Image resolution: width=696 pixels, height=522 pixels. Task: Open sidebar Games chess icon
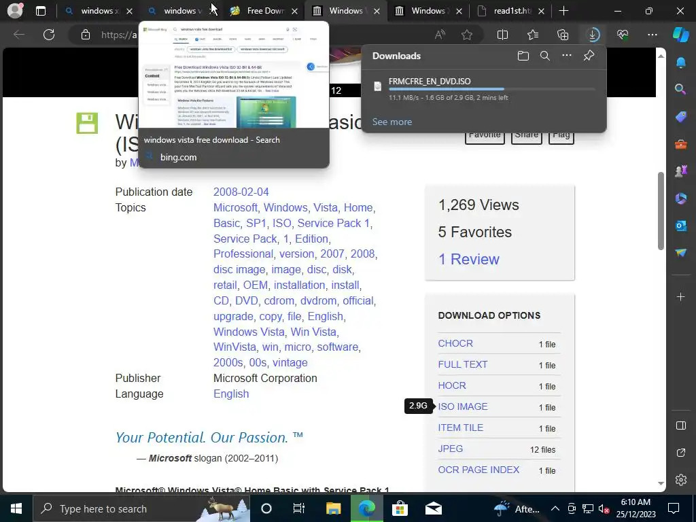(680, 171)
